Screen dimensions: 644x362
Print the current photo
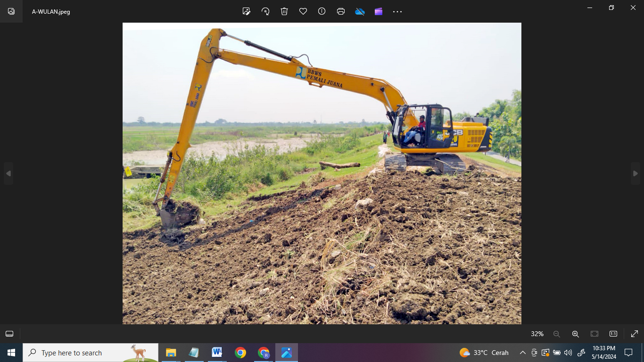(340, 11)
